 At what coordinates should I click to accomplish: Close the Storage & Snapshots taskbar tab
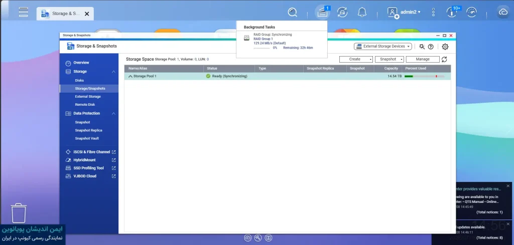click(x=87, y=14)
